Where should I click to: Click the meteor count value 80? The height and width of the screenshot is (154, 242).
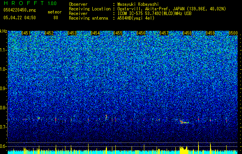coord(56,18)
